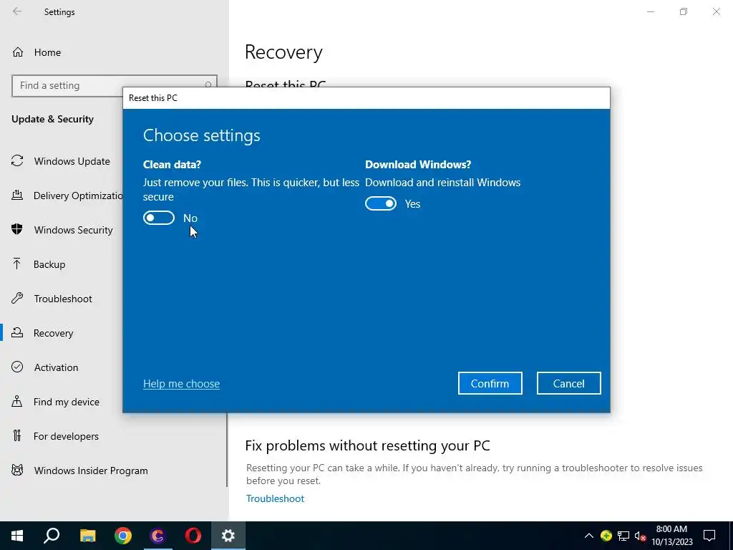Image resolution: width=733 pixels, height=550 pixels.
Task: Go back using the Settings back arrow
Action: (x=17, y=11)
